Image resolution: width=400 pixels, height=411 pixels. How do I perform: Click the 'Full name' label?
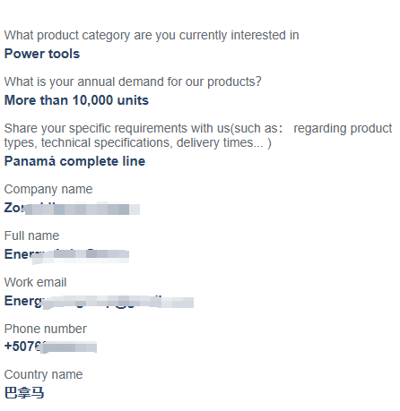coord(31,235)
